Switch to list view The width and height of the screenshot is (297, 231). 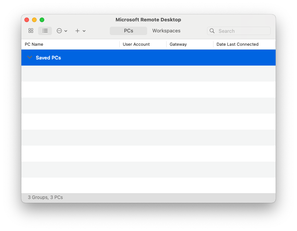45,31
